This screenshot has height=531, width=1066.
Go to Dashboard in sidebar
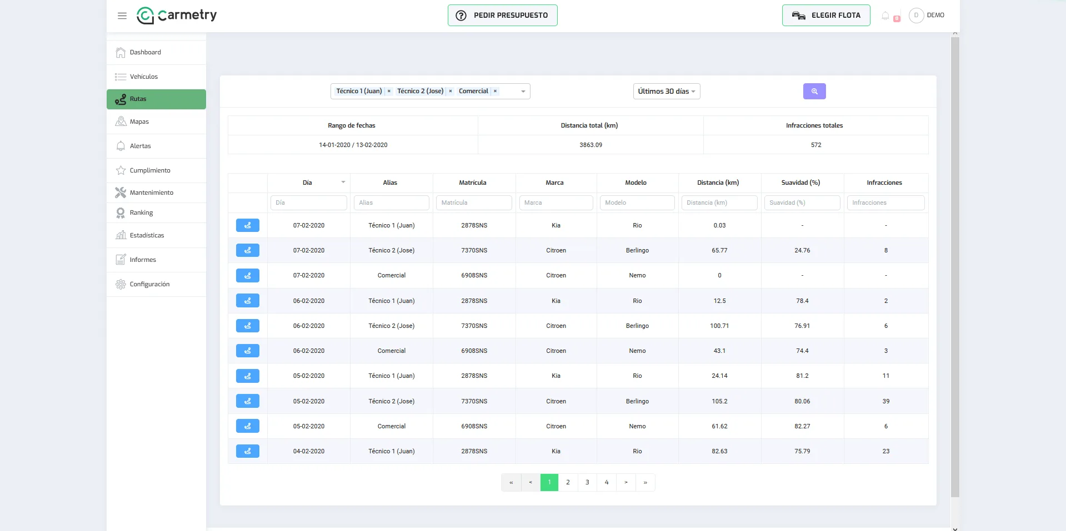point(156,52)
